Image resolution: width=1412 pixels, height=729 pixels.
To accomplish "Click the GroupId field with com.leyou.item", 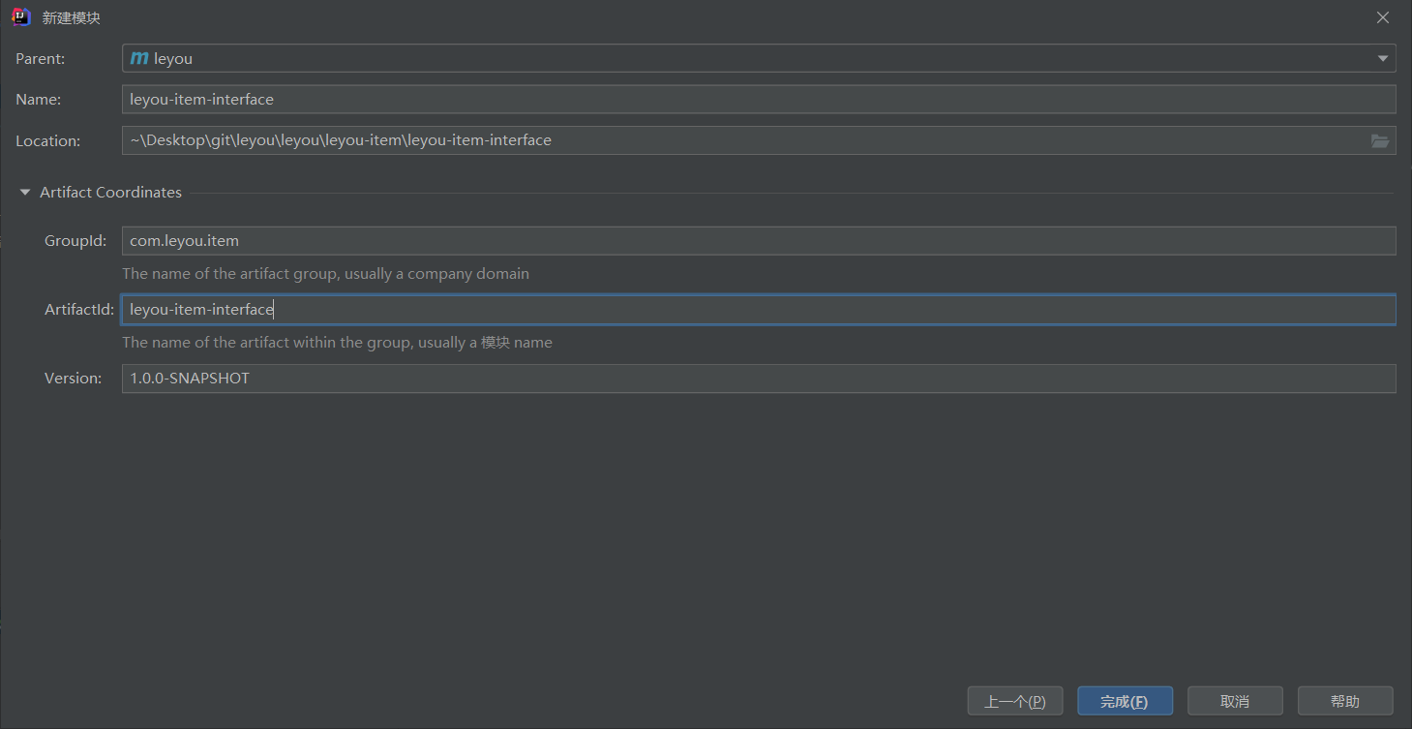I will coord(759,240).
